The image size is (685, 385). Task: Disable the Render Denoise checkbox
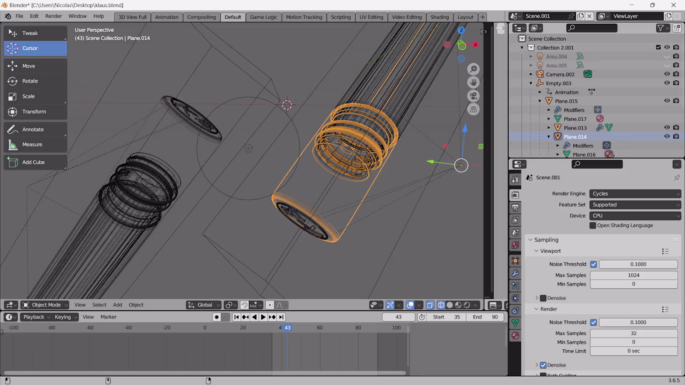(543, 365)
